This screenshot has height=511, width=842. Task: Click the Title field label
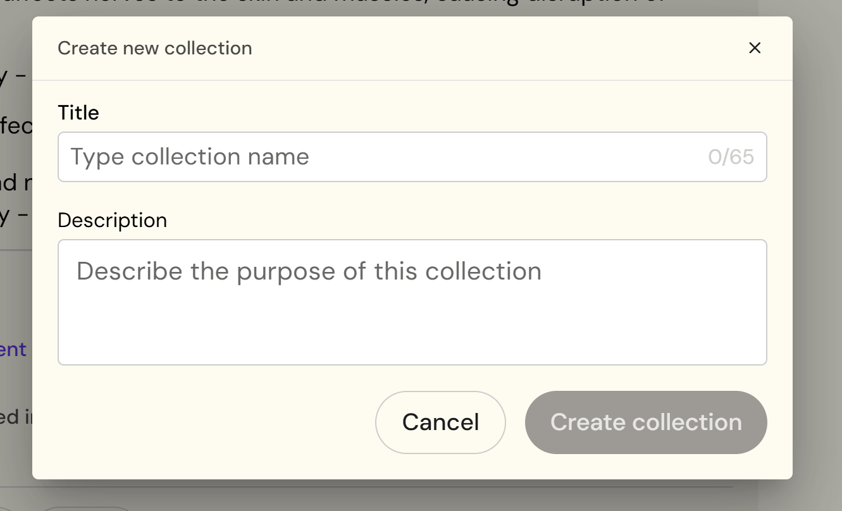tap(78, 113)
